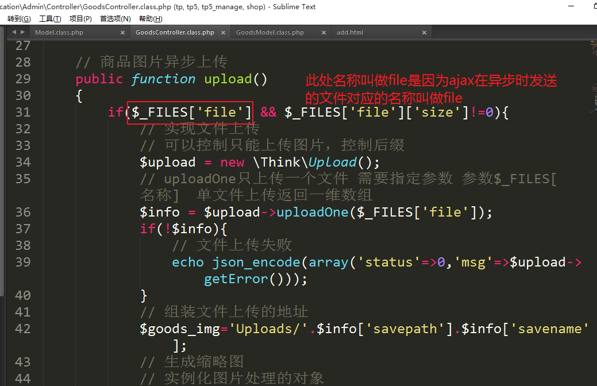Viewport: 597px width, 386px height.
Task: Close the GoodsController.class.php tab
Action: click(x=223, y=33)
